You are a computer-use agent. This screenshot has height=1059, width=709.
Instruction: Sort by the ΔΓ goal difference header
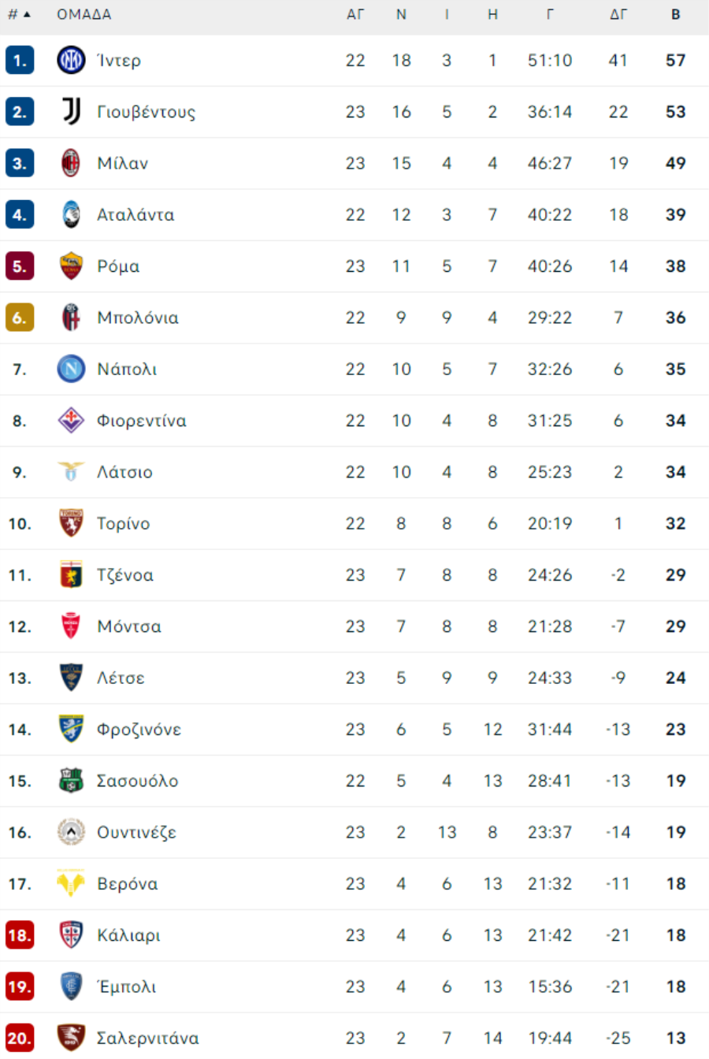618,14
